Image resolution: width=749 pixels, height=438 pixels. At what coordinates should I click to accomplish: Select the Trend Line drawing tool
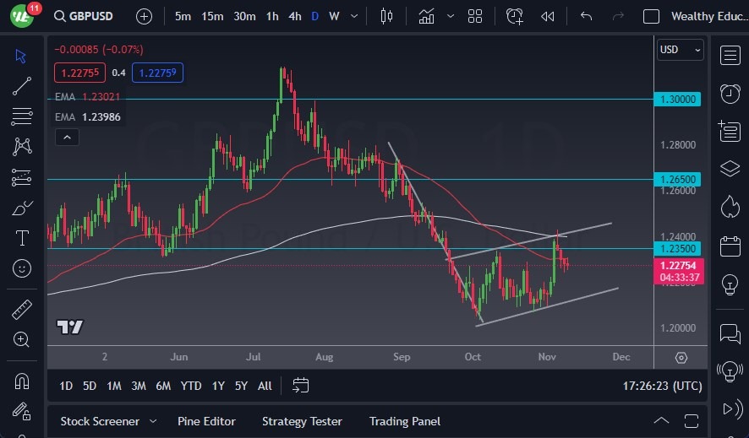(x=22, y=86)
